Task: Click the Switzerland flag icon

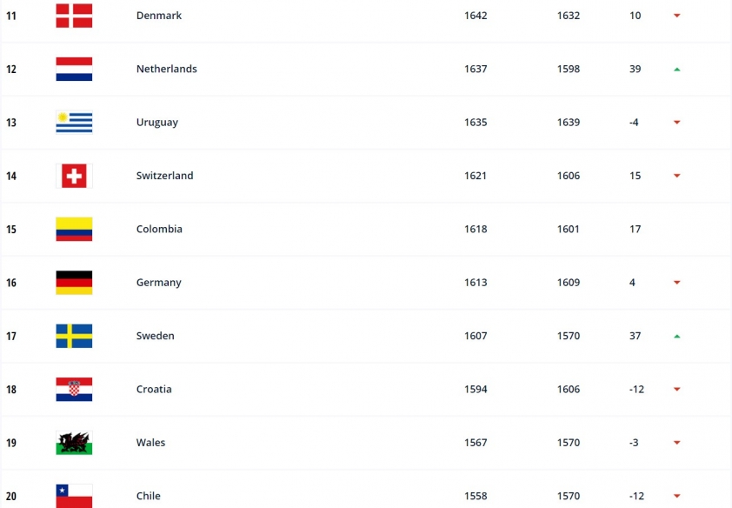Action: [74, 176]
